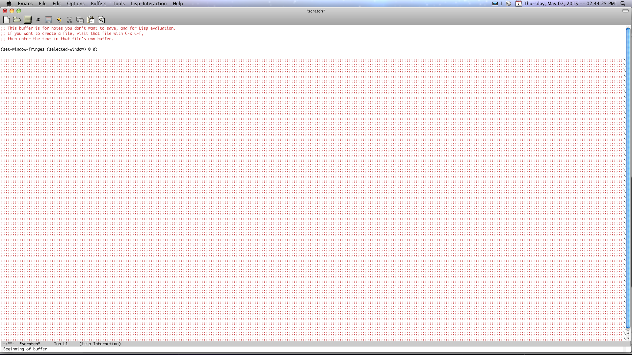The height and width of the screenshot is (355, 632).
Task: Click 'Beginning of buffer' echo area message
Action: 25,349
